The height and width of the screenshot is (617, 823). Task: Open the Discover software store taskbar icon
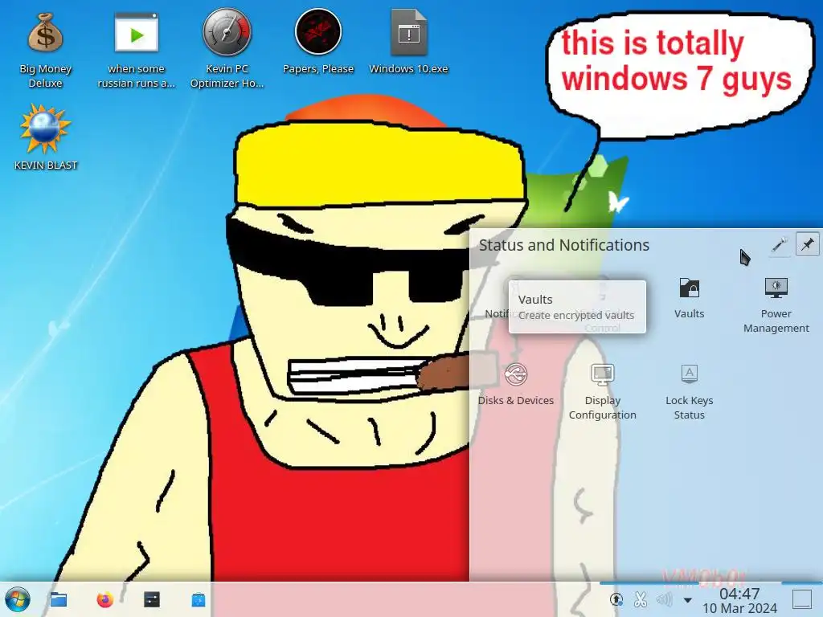click(x=199, y=599)
